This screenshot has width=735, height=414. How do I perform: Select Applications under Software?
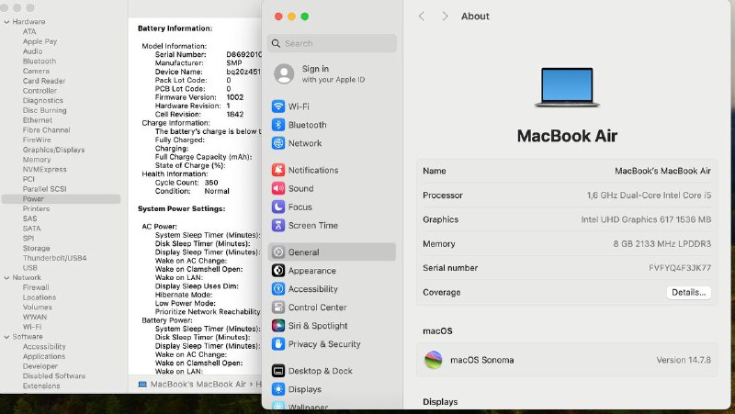tap(44, 356)
